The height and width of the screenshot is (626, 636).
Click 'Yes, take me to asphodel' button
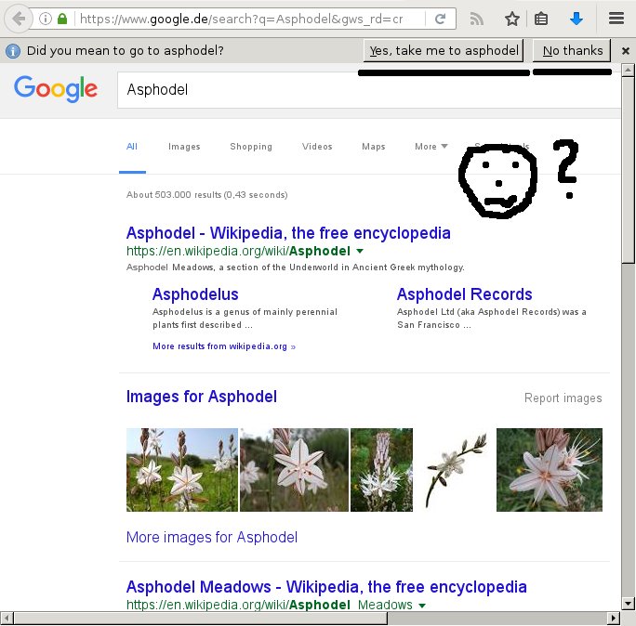[x=444, y=51]
